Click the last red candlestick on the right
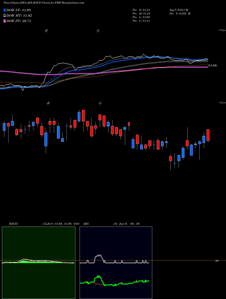 tap(208, 135)
